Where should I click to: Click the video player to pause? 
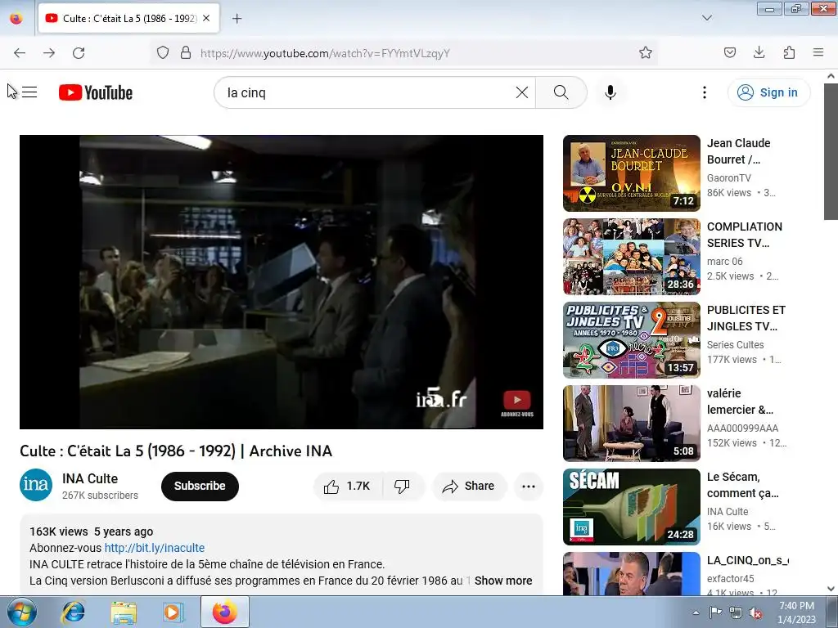click(x=282, y=282)
